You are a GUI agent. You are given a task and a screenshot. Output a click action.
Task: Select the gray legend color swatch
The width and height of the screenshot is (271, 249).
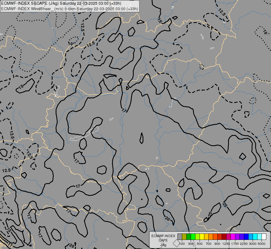(180, 237)
